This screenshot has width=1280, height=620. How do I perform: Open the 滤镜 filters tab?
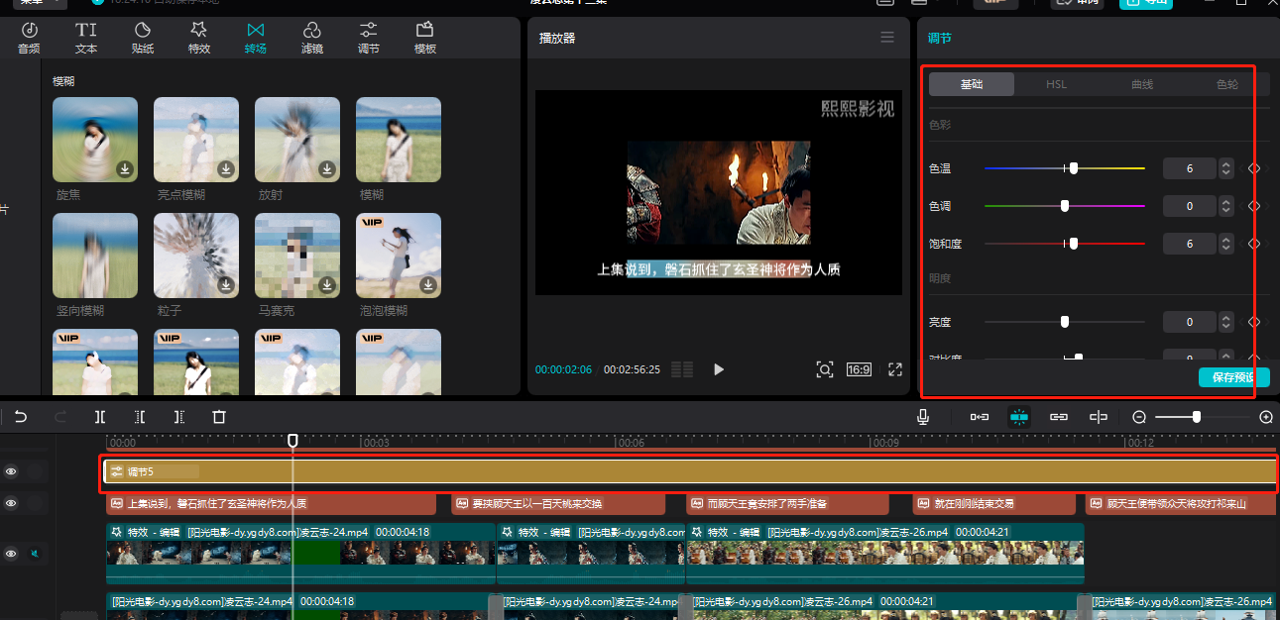coord(312,38)
